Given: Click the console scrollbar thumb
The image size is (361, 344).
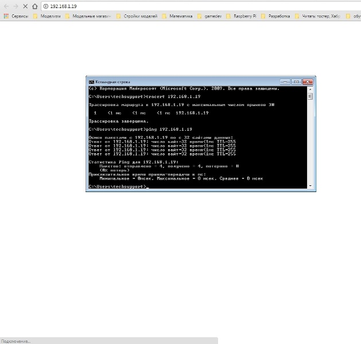Looking at the screenshot, I should coord(310,96).
